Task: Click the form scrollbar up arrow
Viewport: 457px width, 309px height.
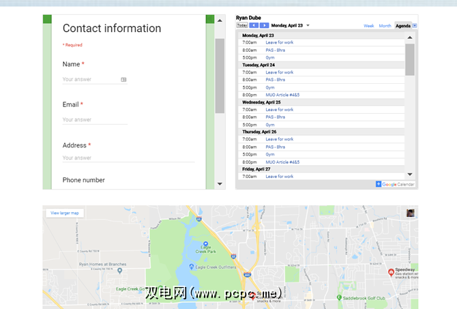Action: click(x=220, y=20)
